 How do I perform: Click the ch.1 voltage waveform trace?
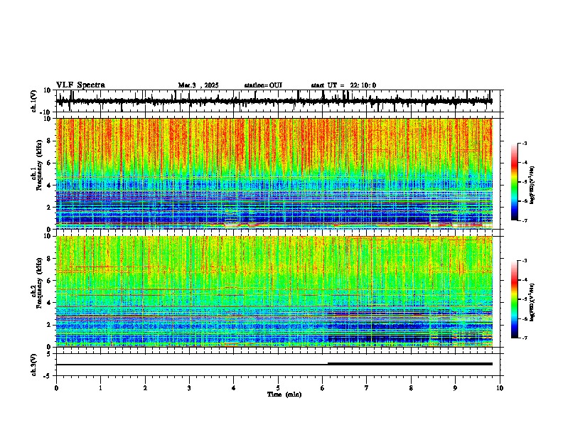(274, 101)
